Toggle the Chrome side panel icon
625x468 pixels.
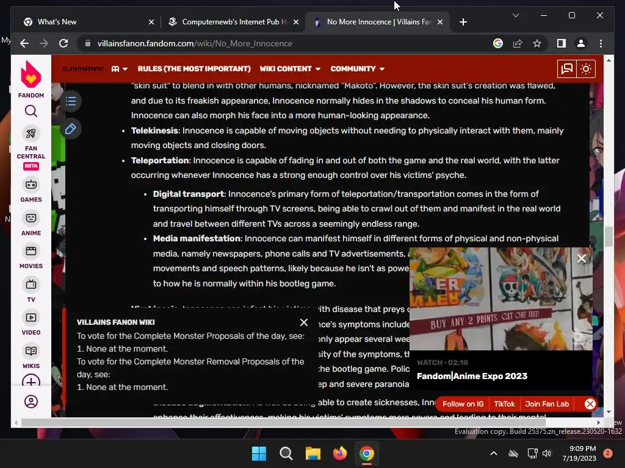tap(562, 43)
